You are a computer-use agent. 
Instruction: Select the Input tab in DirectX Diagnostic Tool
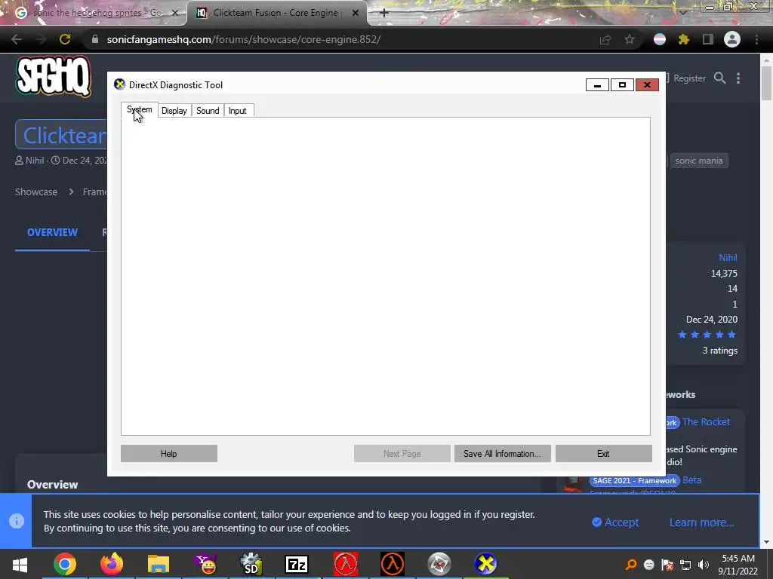point(238,111)
